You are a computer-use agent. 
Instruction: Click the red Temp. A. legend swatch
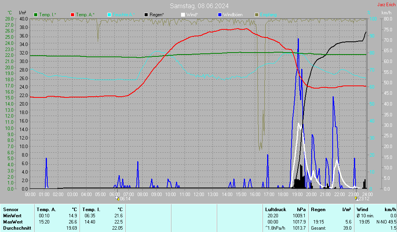(x=72, y=15)
